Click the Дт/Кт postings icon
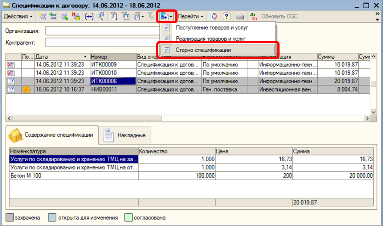 pos(253,17)
